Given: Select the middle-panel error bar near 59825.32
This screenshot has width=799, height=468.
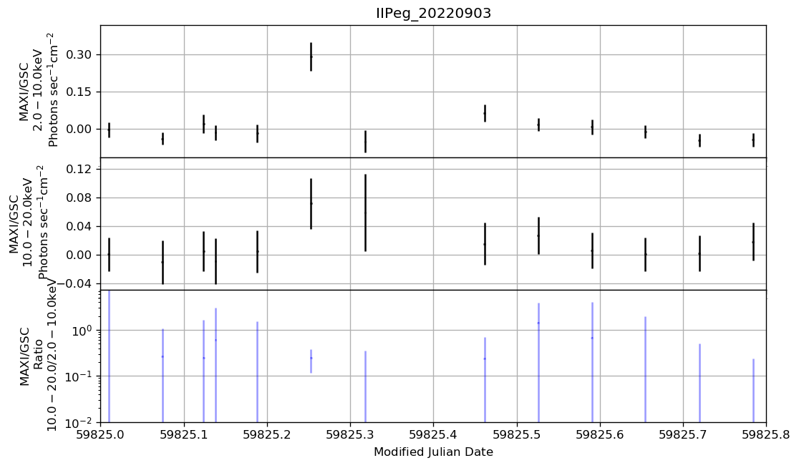Looking at the screenshot, I should (x=365, y=213).
